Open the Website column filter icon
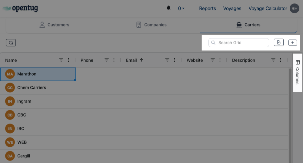 coord(213,60)
